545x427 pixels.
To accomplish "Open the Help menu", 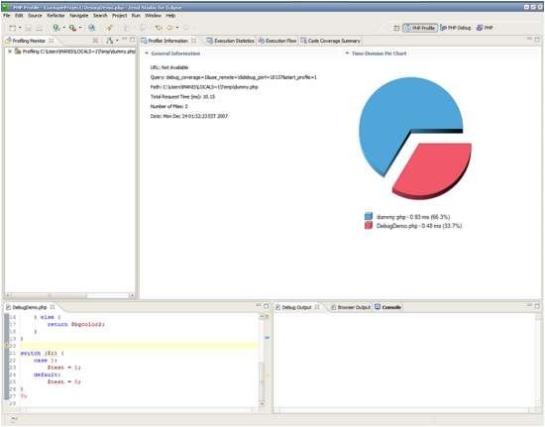I will tap(170, 16).
